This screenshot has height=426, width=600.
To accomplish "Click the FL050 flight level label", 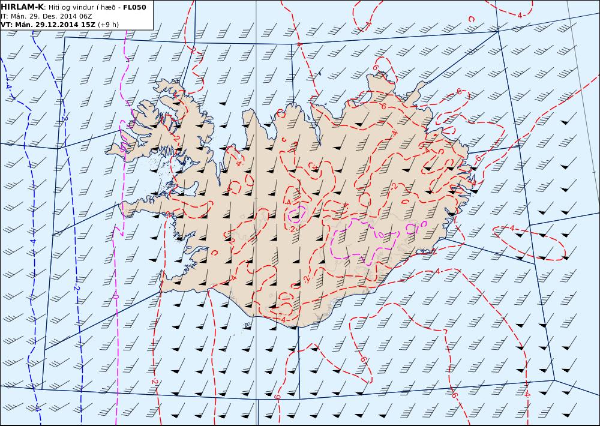I will (x=134, y=7).
